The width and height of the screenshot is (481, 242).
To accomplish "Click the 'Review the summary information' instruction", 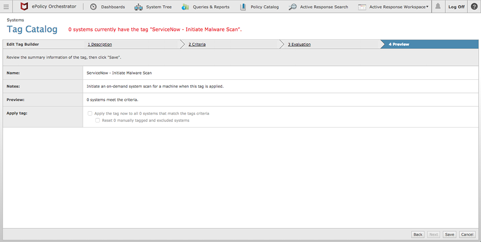I will [64, 57].
